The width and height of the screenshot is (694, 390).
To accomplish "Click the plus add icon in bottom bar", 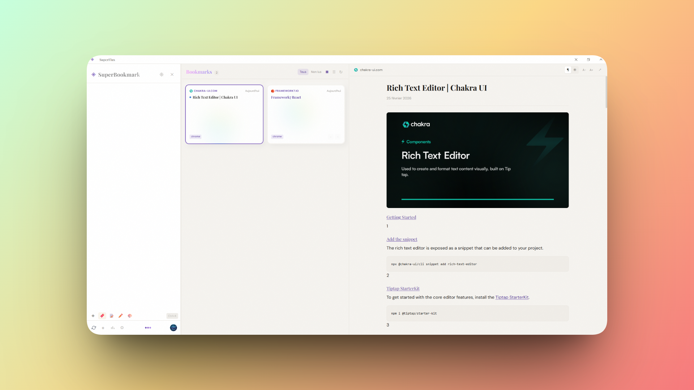I will click(103, 328).
